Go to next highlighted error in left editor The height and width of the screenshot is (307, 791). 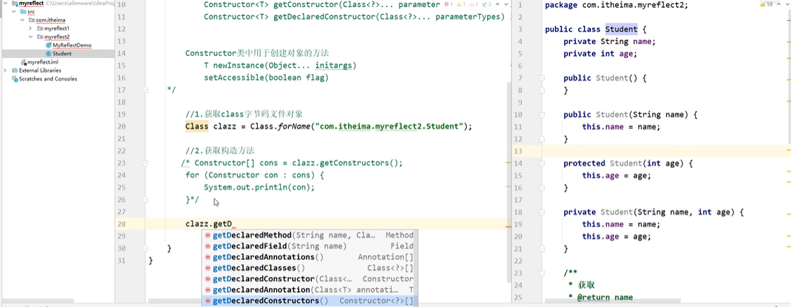click(506, 4)
